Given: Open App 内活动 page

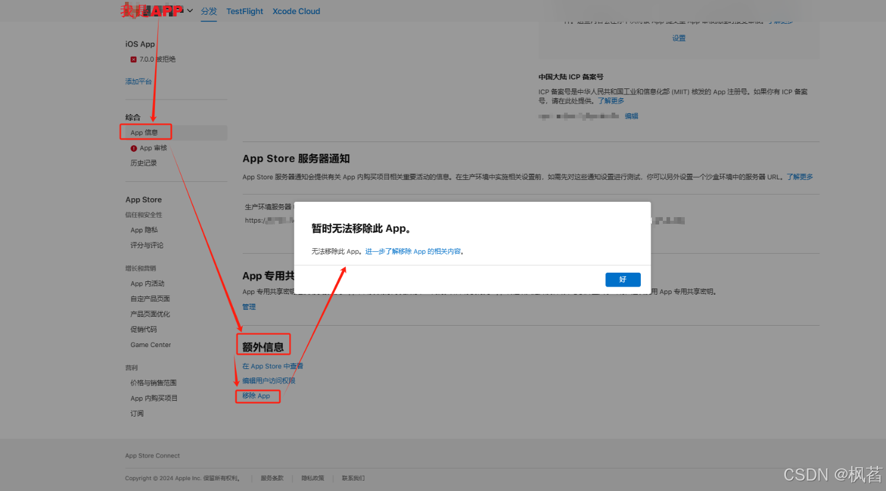Looking at the screenshot, I should (x=148, y=284).
